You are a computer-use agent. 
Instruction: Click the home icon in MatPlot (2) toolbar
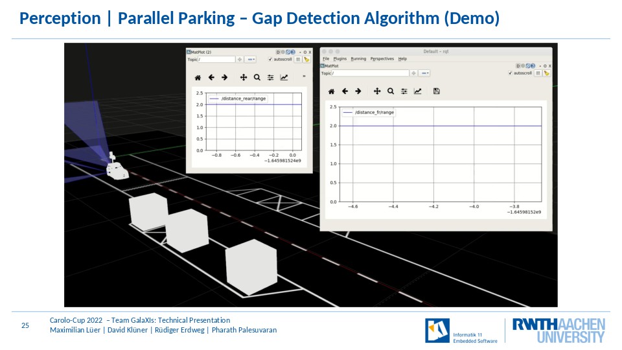point(198,77)
